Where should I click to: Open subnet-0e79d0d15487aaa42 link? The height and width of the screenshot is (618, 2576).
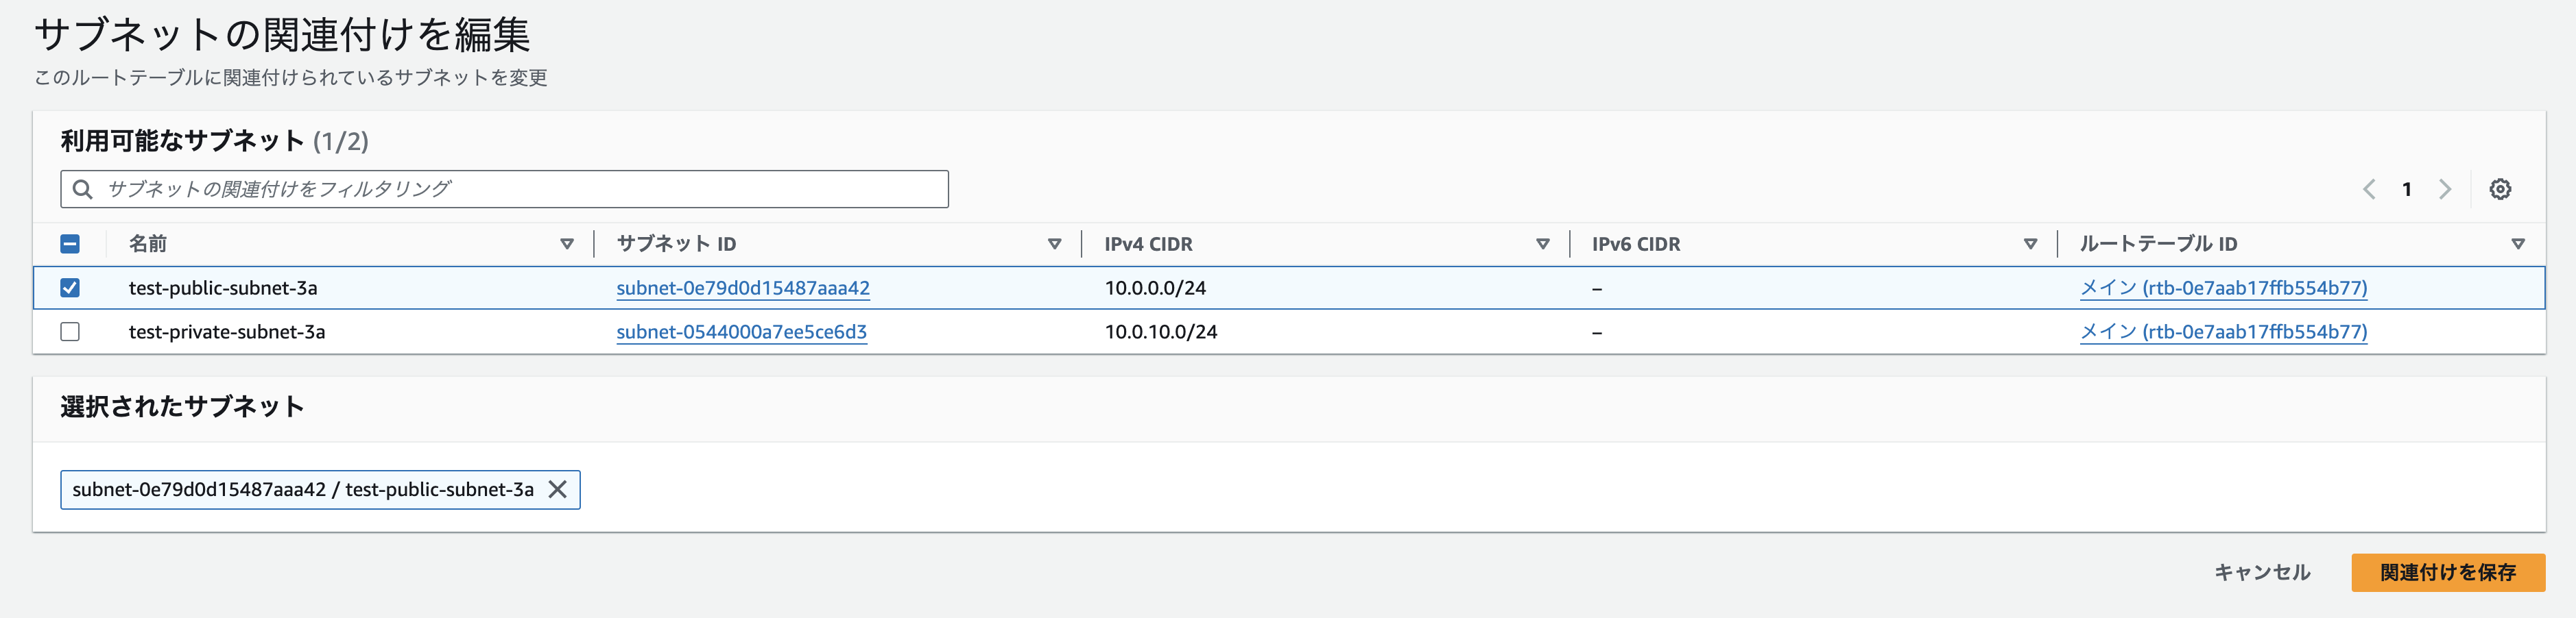point(743,288)
